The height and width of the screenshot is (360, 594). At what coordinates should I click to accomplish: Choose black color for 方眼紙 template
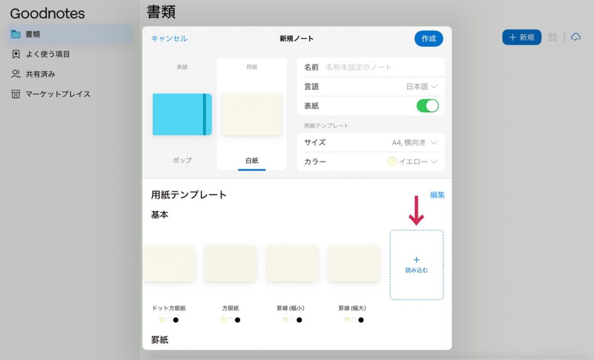pos(237,320)
